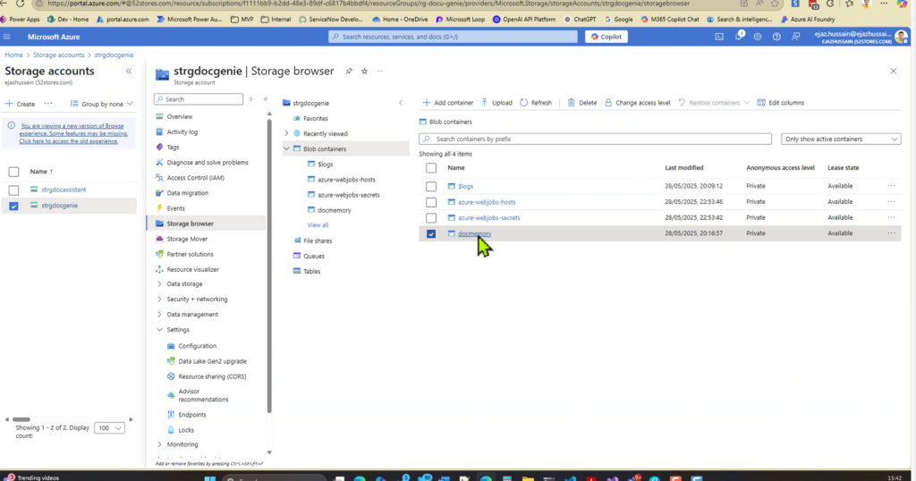Select File shares in browser tree

click(318, 240)
